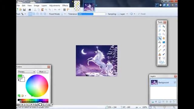Select the Move Selection tool

coord(164,30)
